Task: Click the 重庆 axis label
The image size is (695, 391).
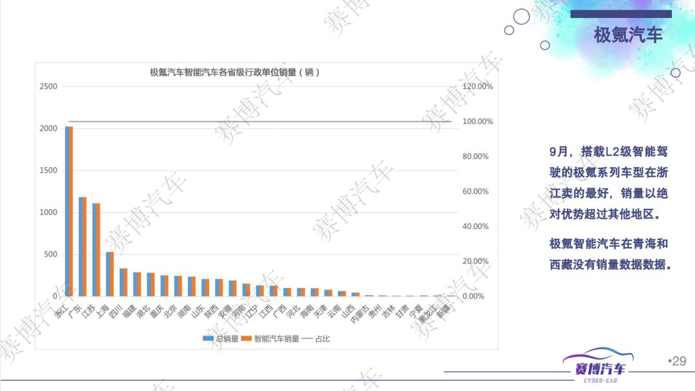Action: tap(158, 311)
